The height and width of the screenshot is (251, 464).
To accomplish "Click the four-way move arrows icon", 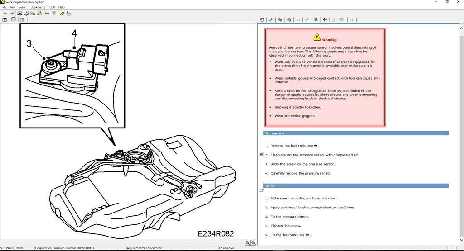I will (324, 20).
